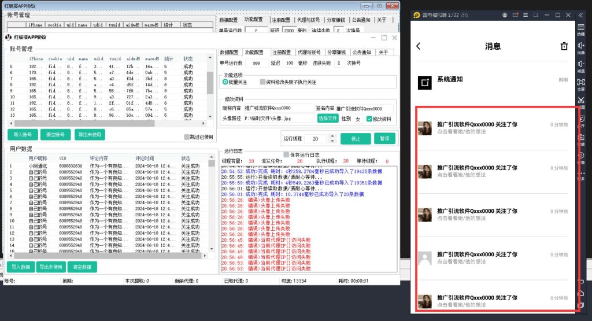
Task: Select the 批量关注 radio button
Action: pos(225,82)
